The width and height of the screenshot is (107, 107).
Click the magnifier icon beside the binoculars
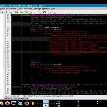pos(49,12)
